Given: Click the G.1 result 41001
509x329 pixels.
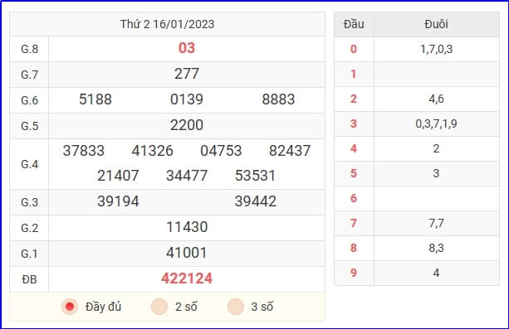Looking at the screenshot, I should coord(187,253).
